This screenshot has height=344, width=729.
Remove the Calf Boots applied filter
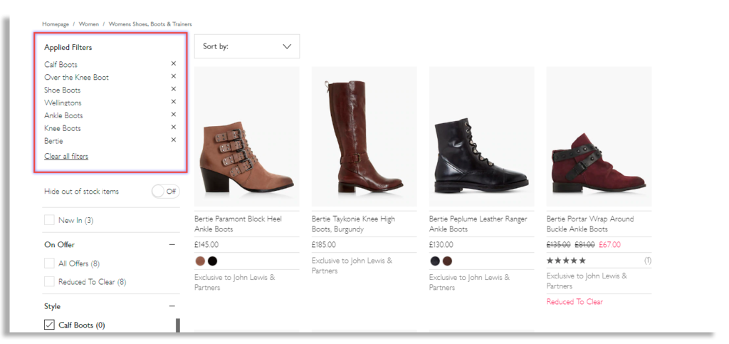click(173, 64)
